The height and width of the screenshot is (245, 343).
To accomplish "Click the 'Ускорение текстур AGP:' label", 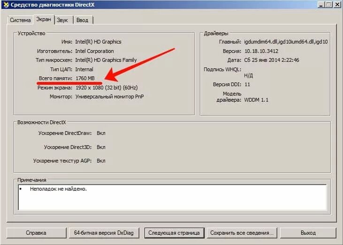I will (62, 161).
